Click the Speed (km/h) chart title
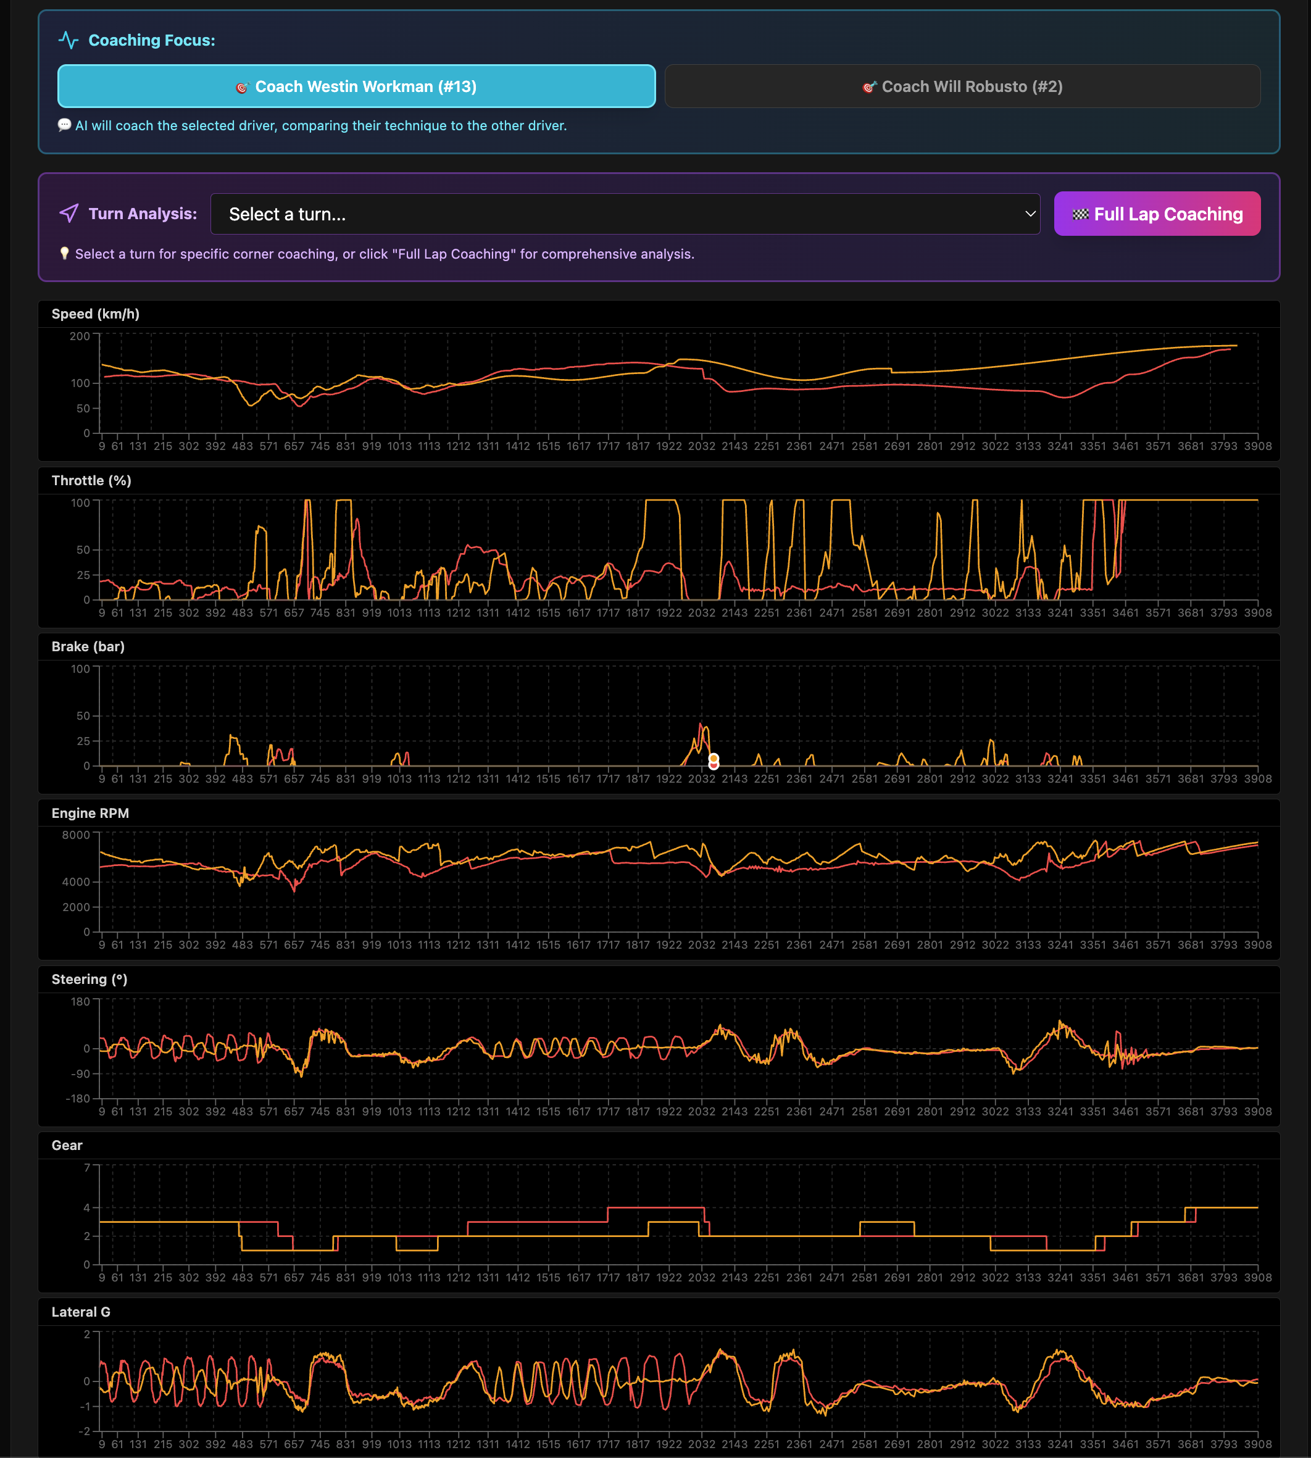This screenshot has width=1311, height=1458. pos(95,314)
